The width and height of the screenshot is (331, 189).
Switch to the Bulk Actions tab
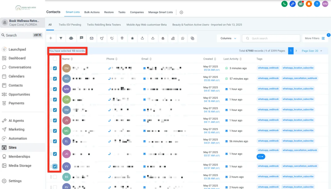[92, 12]
